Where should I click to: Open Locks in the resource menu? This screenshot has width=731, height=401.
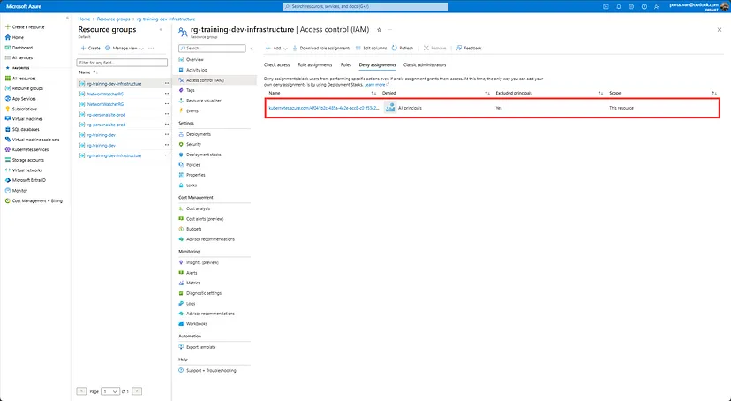192,185
